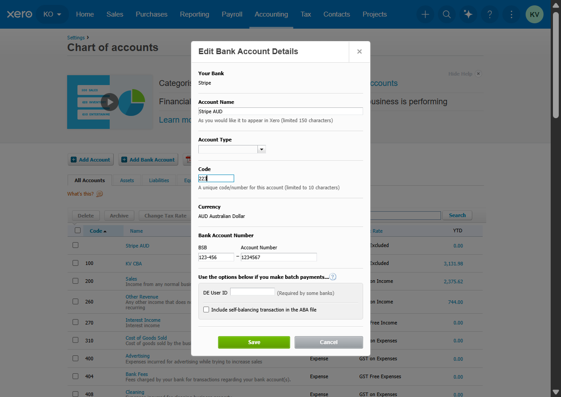
Task: Open the 2,375.62 YTD value
Action: click(453, 282)
